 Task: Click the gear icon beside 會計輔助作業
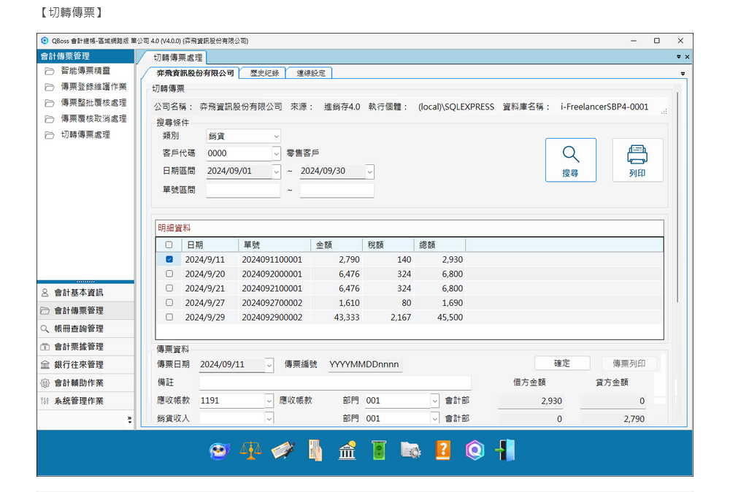click(45, 383)
